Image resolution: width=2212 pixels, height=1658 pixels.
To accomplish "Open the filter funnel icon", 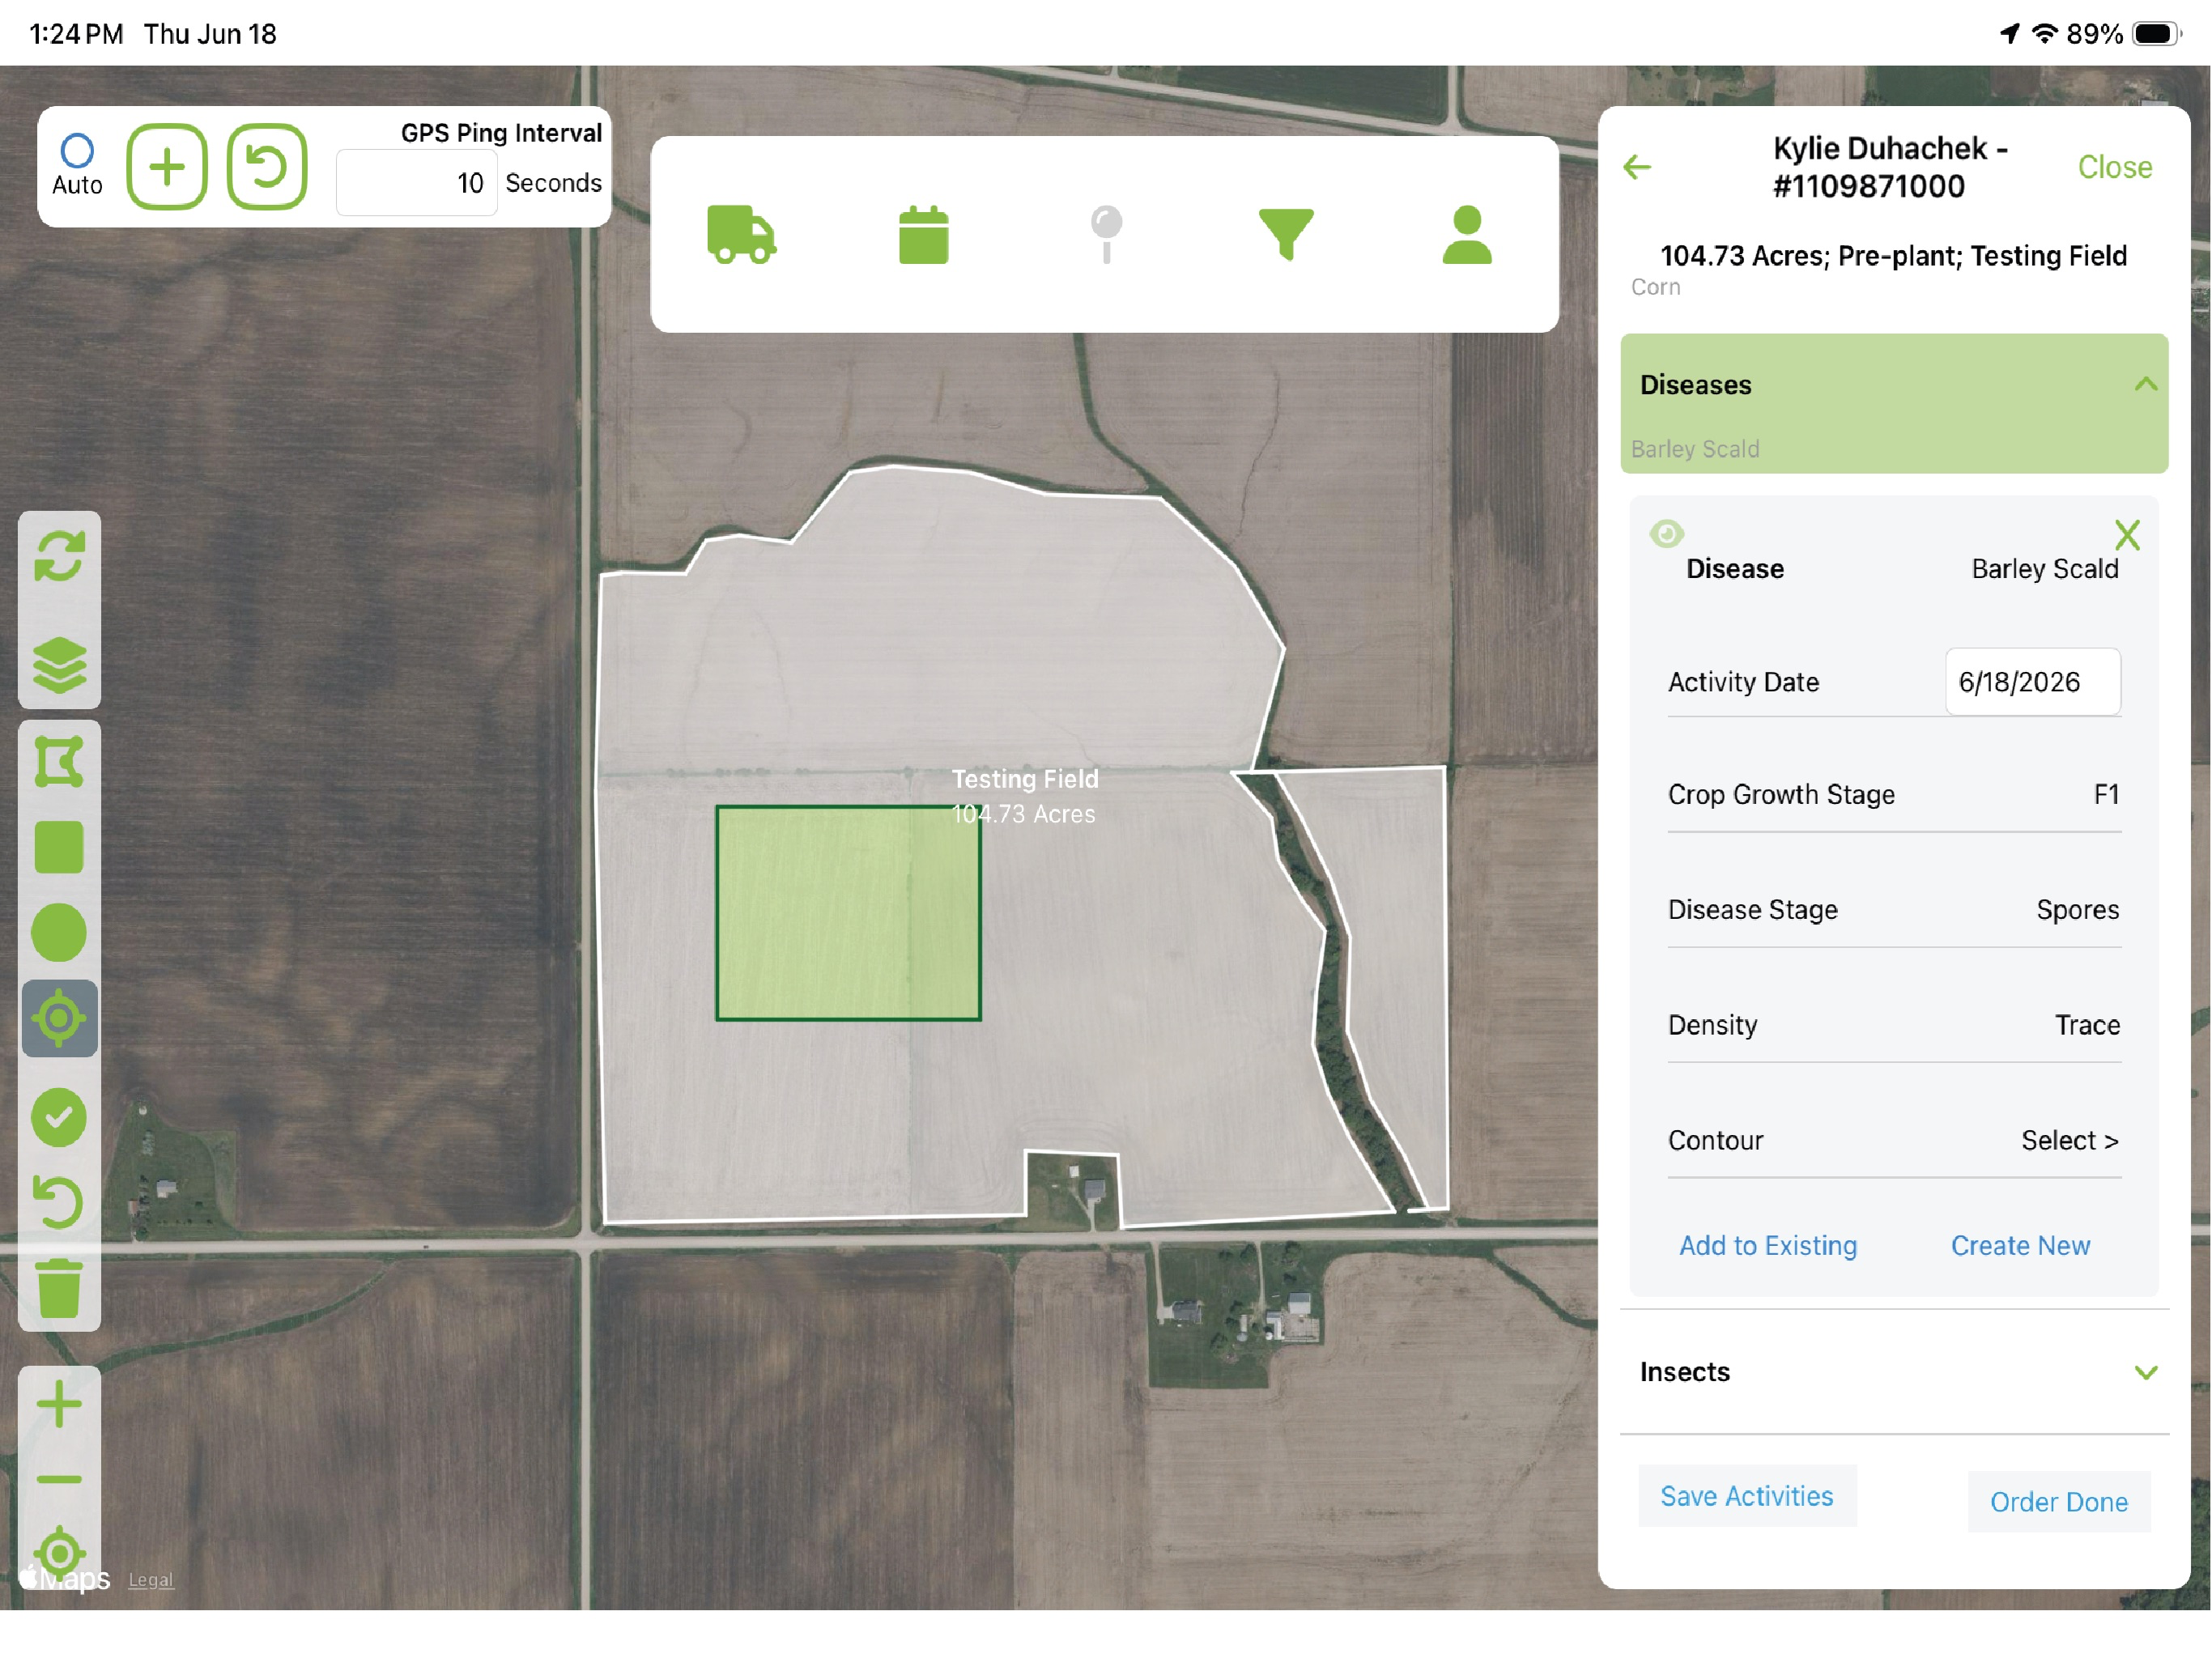I will coord(1286,235).
